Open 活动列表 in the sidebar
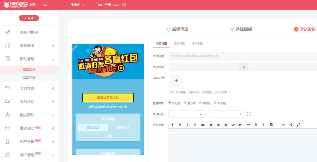 (29, 77)
